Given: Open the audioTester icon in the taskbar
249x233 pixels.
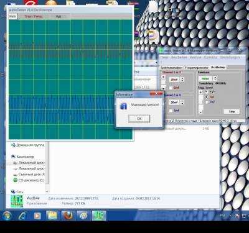Looking at the screenshot, I should [x=99, y=216].
